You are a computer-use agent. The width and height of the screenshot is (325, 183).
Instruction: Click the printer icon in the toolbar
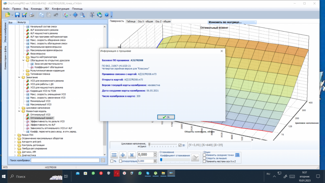32,15
